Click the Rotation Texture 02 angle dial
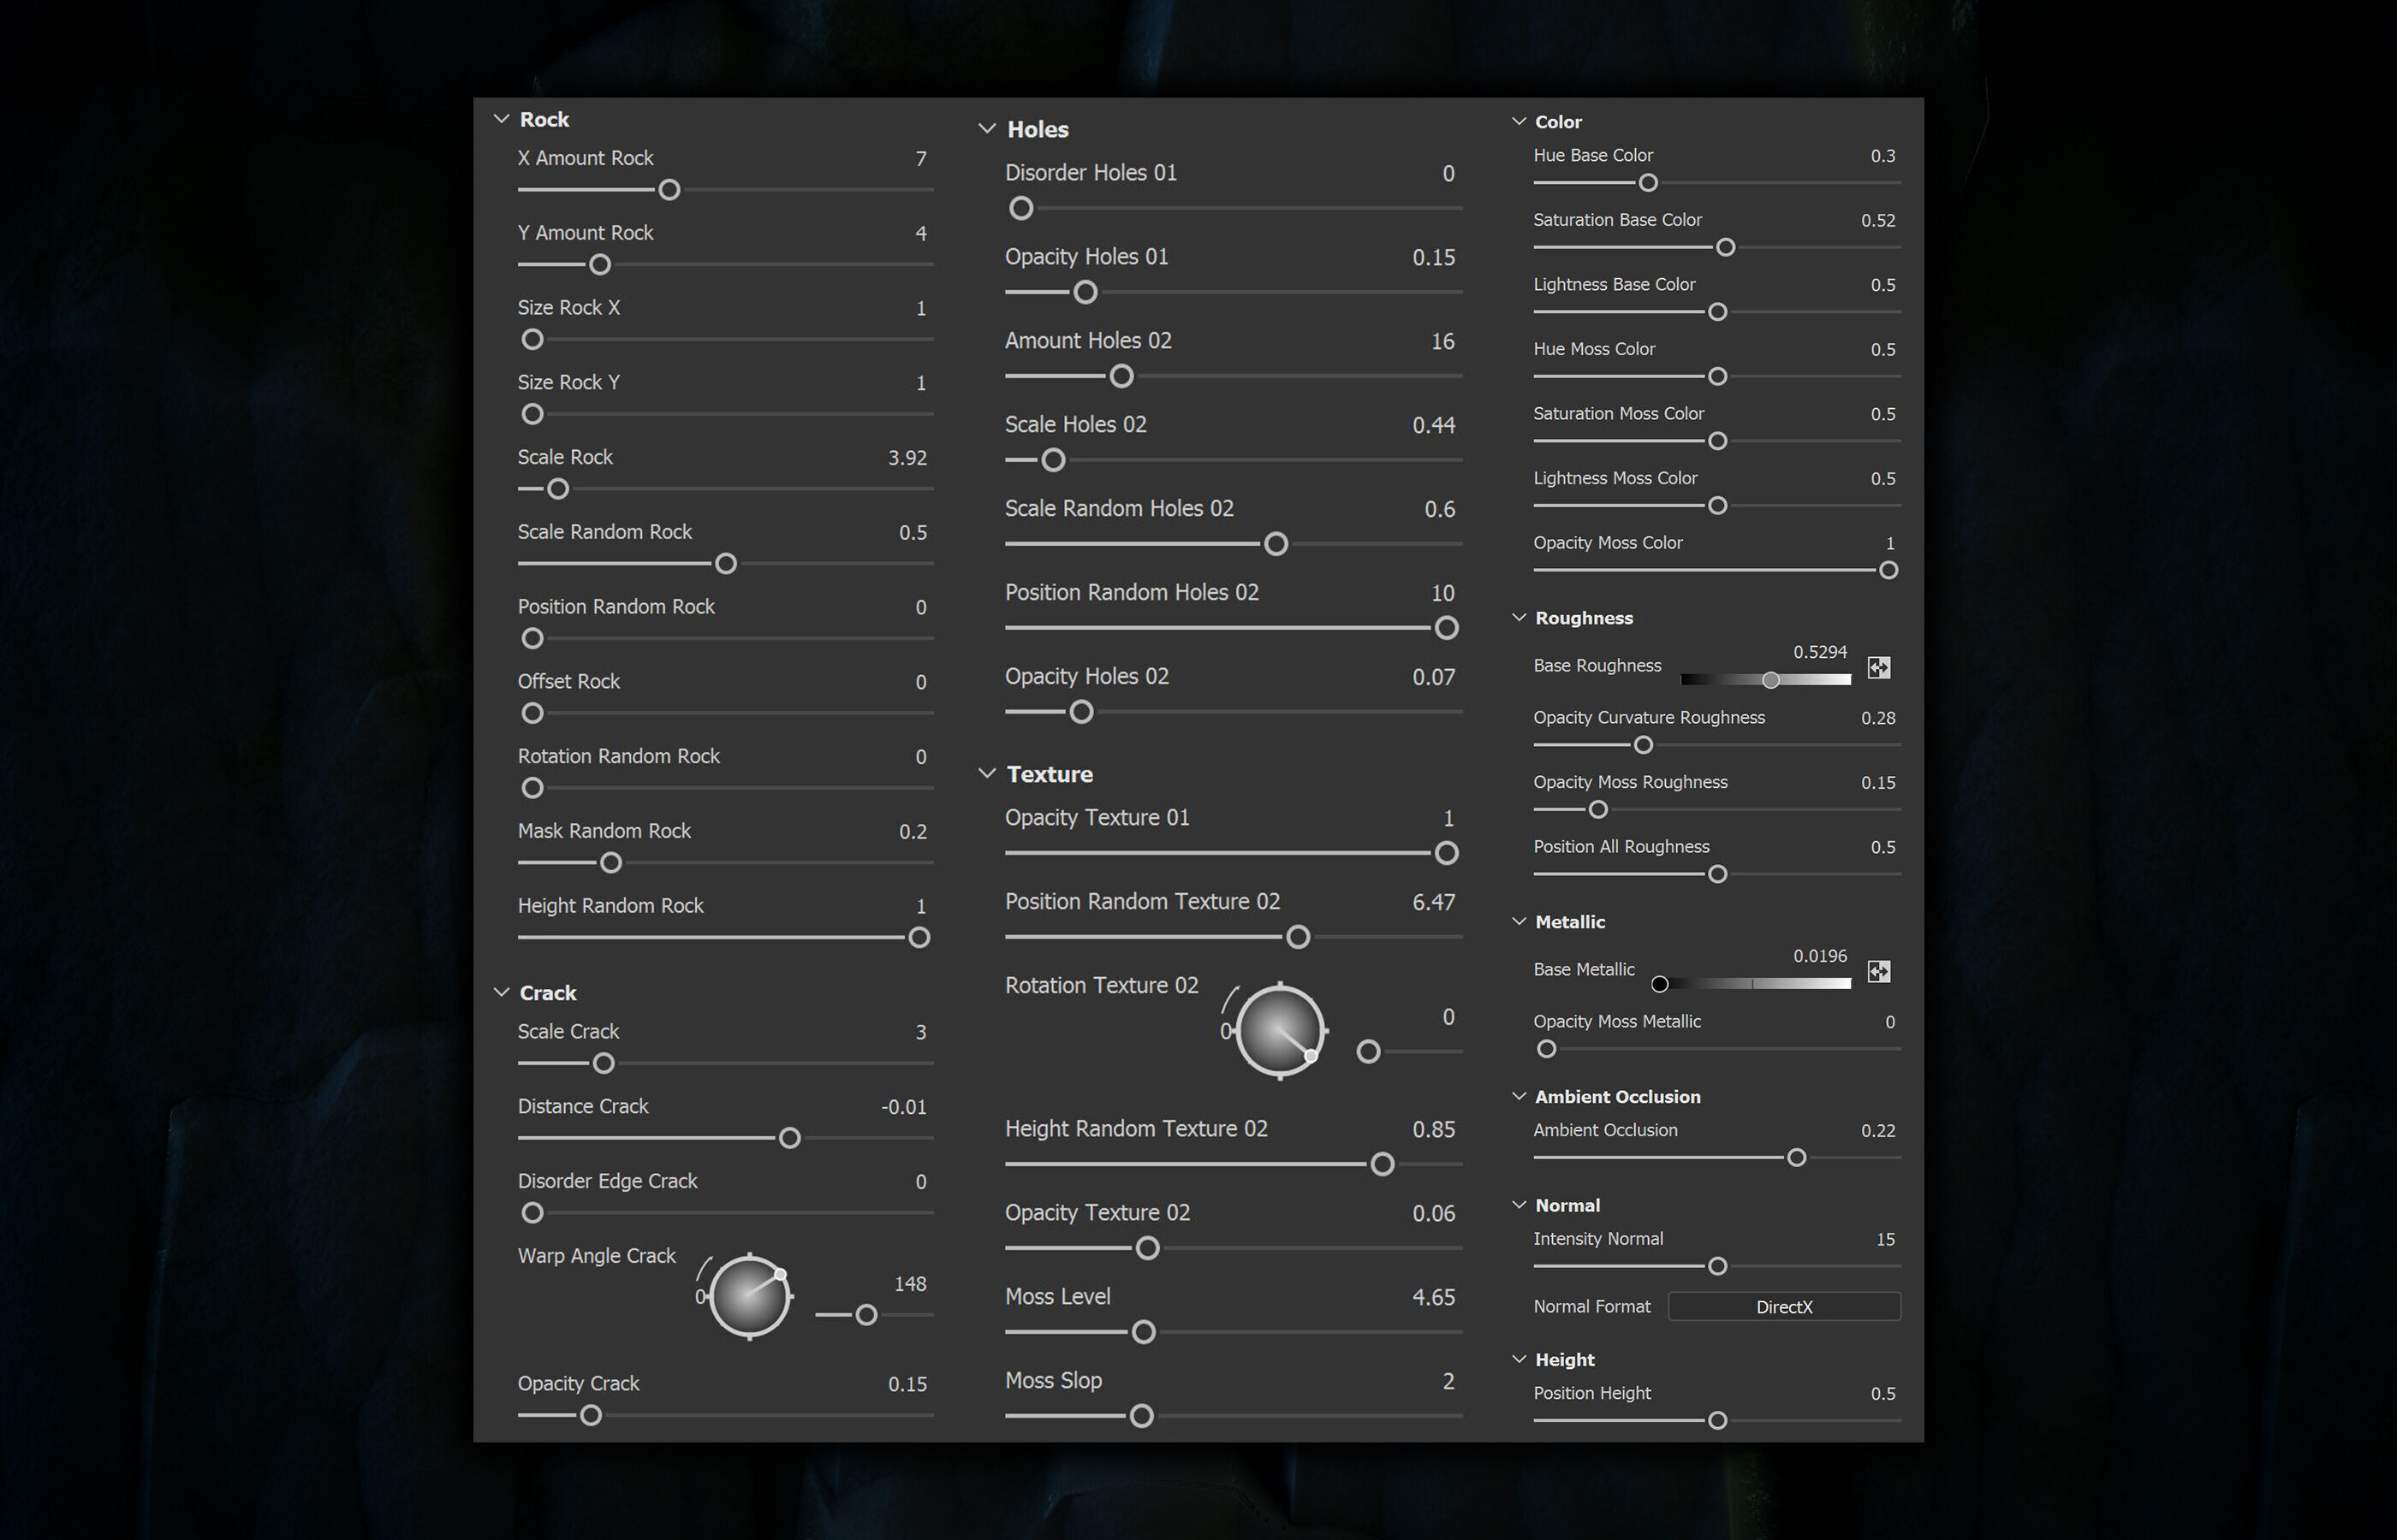This screenshot has width=2397, height=1540. coord(1280,1030)
